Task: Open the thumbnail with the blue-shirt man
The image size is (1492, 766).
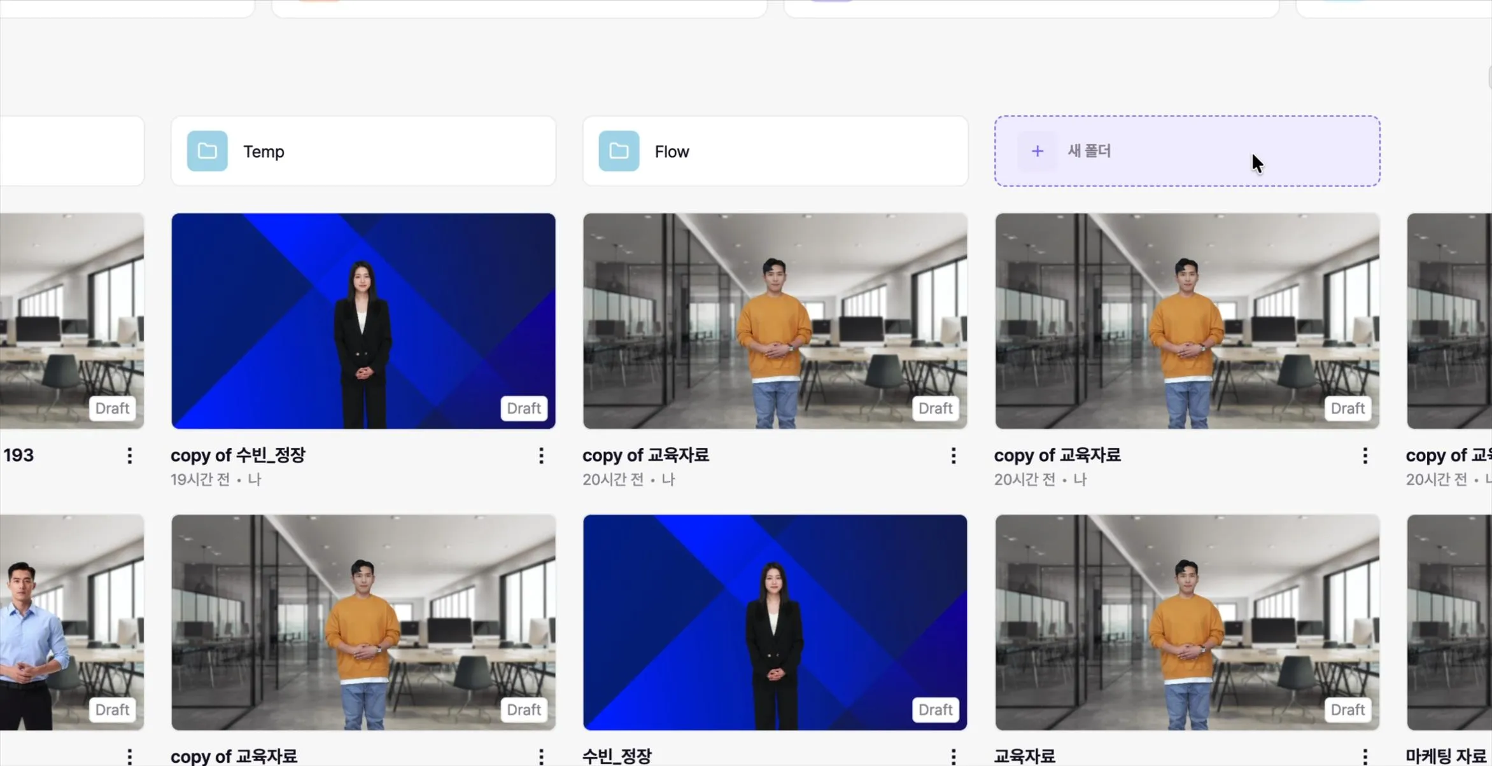Action: [72, 622]
